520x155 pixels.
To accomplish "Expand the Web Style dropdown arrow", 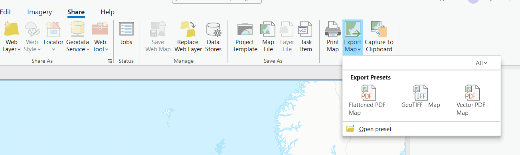I will click(x=39, y=50).
